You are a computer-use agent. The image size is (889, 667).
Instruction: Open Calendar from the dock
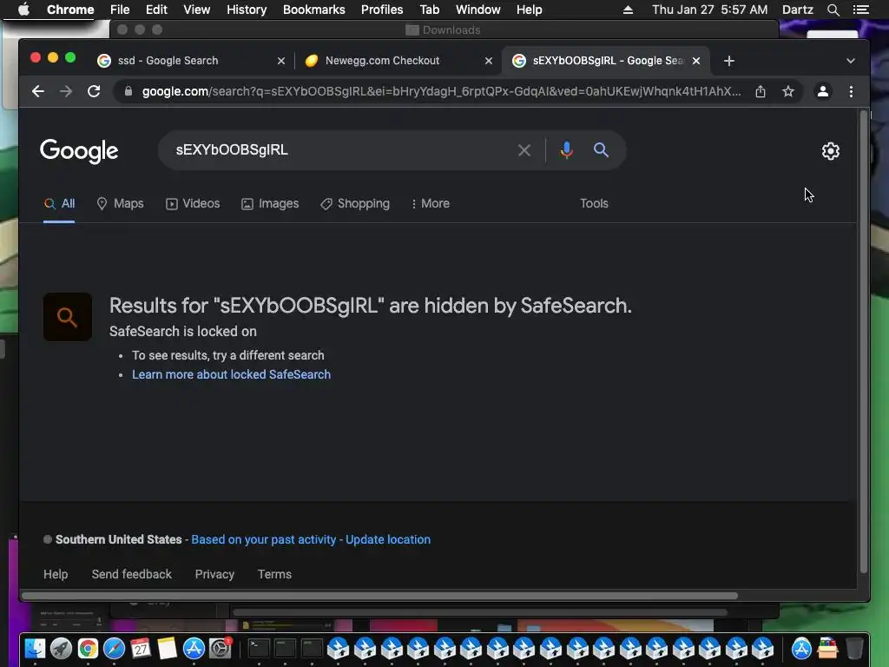pos(141,648)
